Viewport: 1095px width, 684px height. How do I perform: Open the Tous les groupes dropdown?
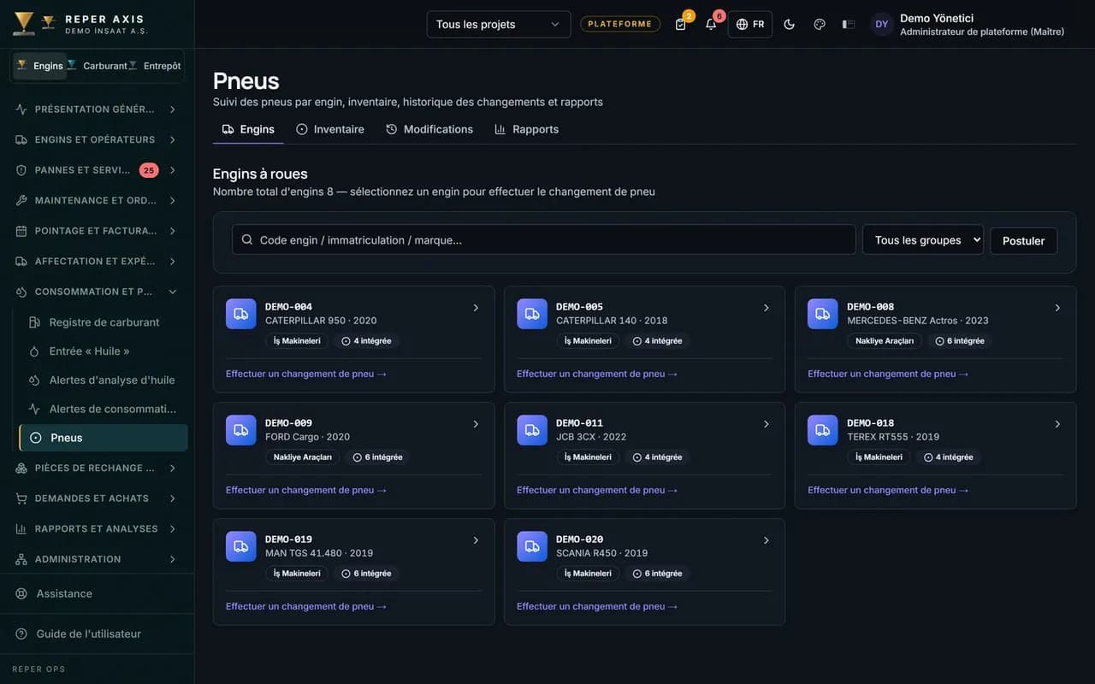(x=923, y=240)
